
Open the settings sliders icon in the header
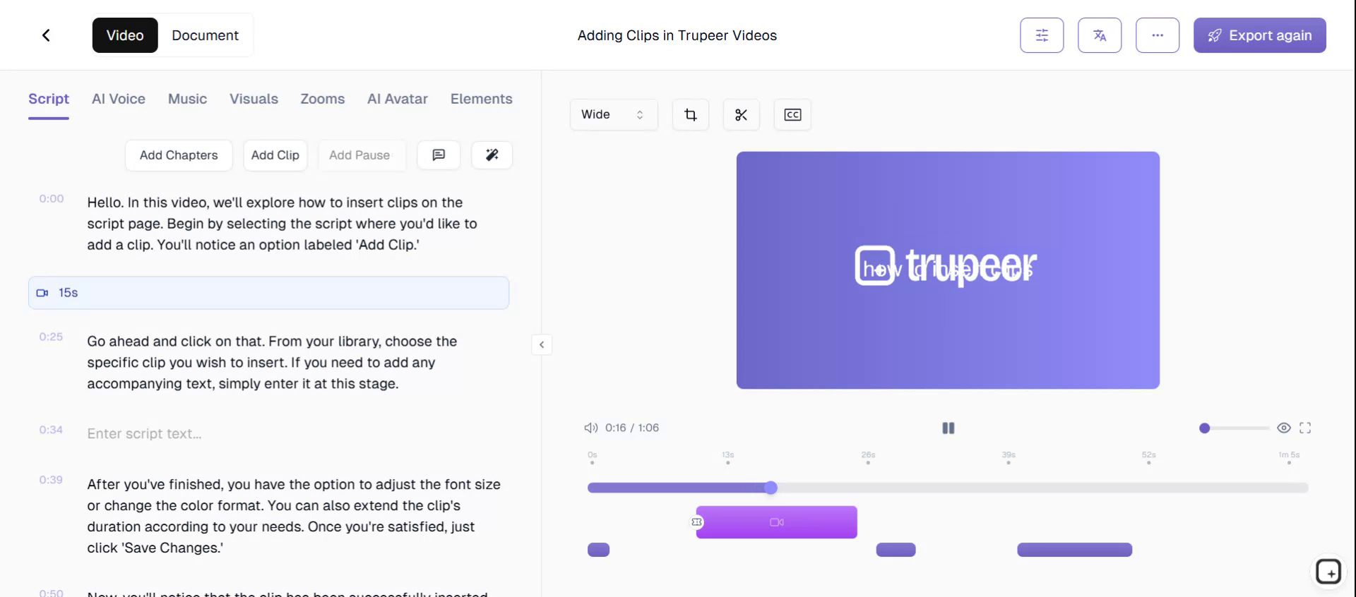(x=1042, y=35)
